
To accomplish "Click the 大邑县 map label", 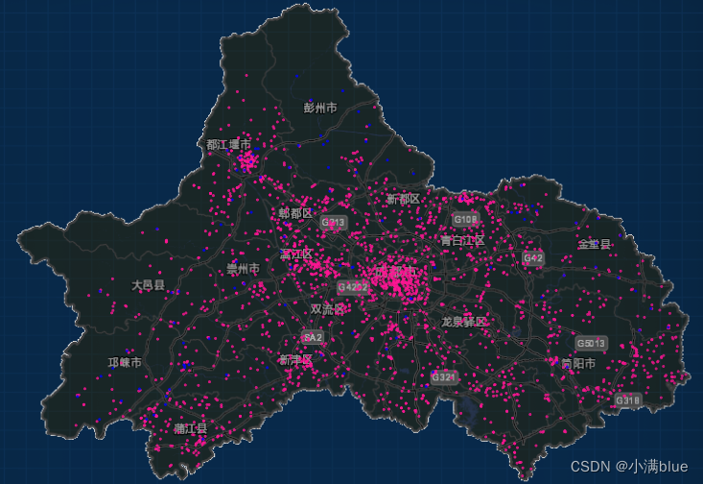I will click(x=148, y=285).
